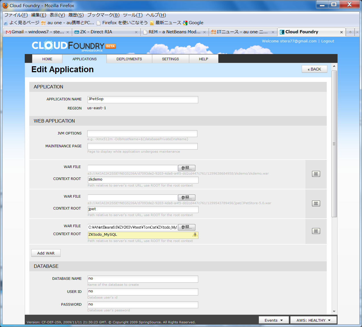
Task: Open the Google bookmark
Action: coord(193,23)
